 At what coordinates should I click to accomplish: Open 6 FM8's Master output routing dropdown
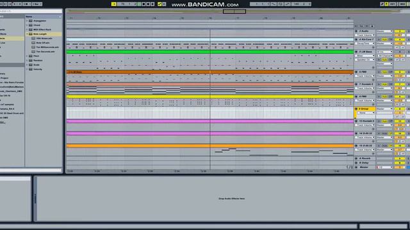coord(384,76)
